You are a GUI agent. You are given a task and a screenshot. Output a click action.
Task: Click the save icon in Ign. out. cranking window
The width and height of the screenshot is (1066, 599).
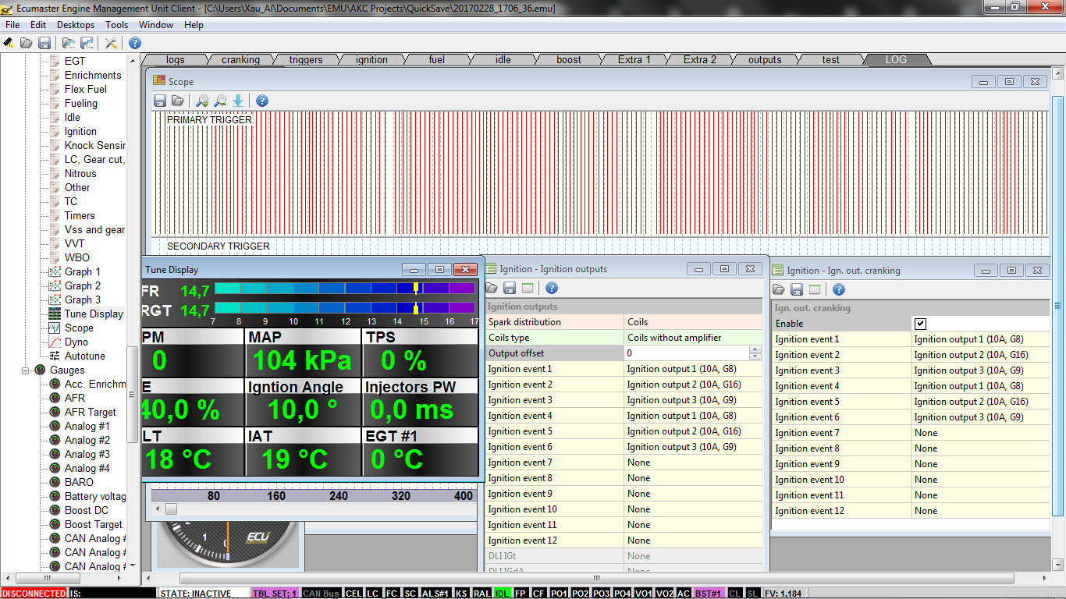click(797, 289)
